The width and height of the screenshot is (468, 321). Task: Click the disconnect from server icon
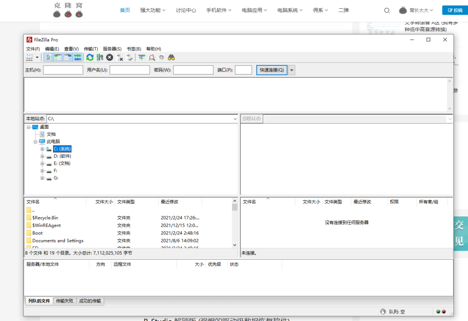point(120,57)
